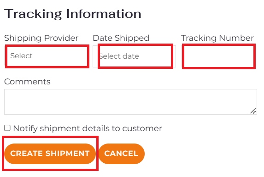Click inside the Comments text area

(x=130, y=102)
